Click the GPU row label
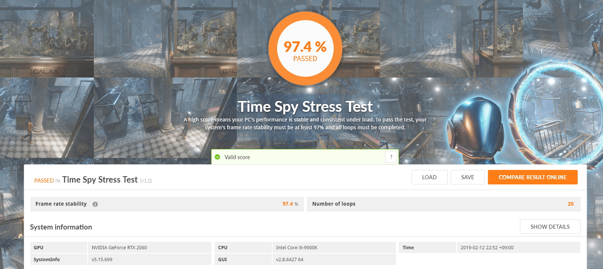603x269 pixels. pos(38,247)
